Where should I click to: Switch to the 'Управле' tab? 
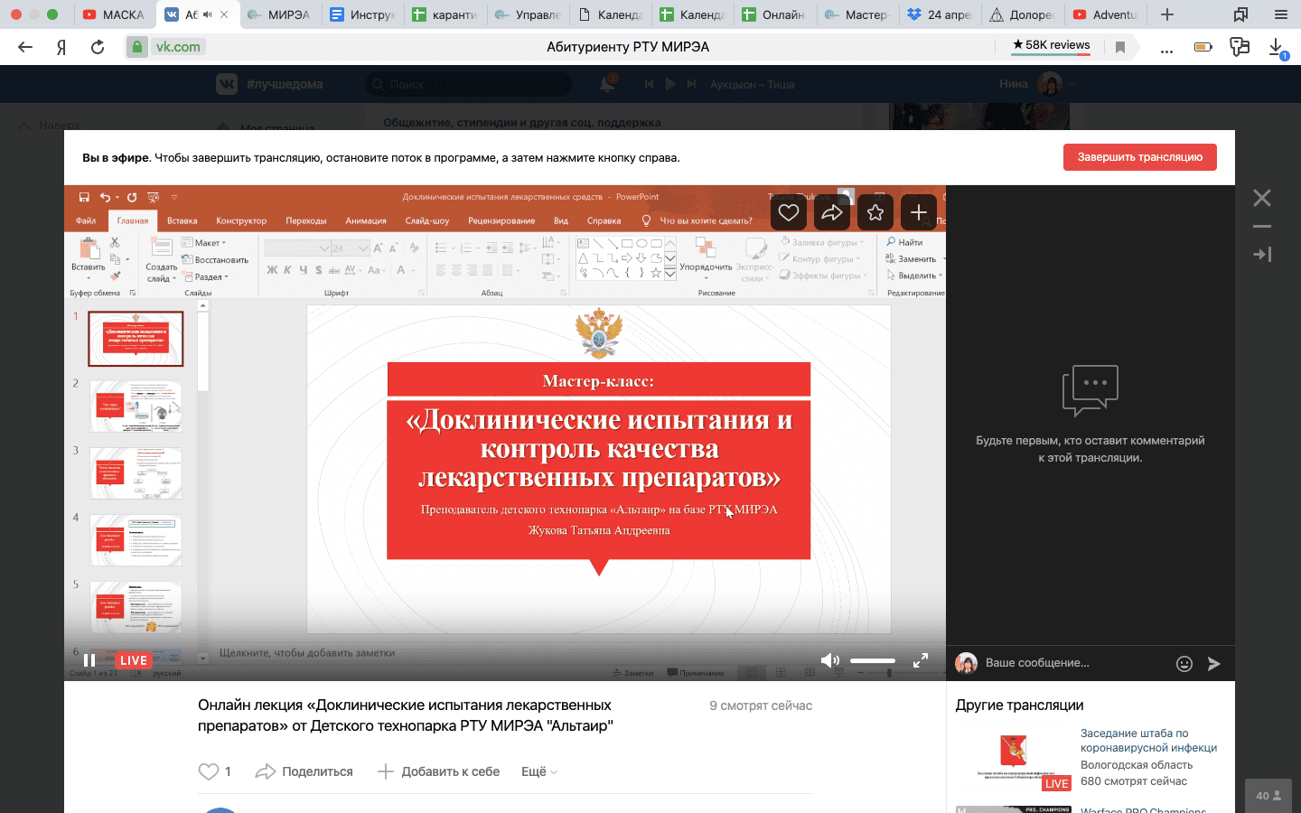pos(528,14)
